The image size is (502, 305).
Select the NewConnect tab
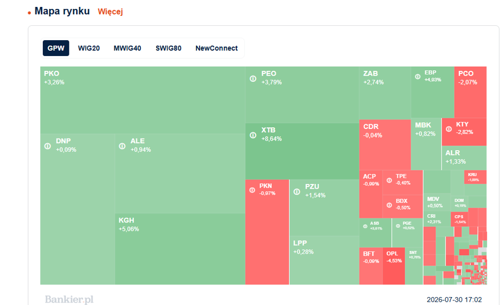(x=217, y=48)
